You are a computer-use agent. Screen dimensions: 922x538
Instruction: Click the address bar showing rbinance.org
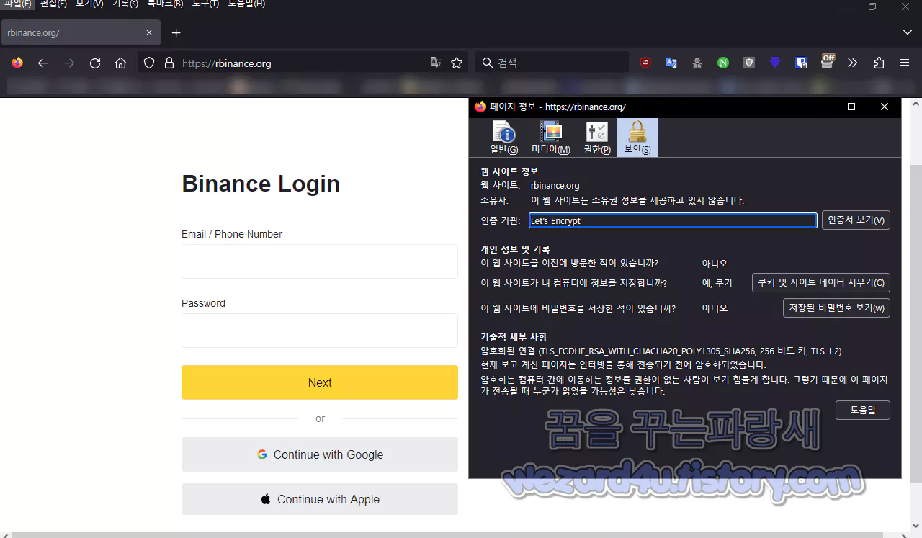click(x=303, y=63)
